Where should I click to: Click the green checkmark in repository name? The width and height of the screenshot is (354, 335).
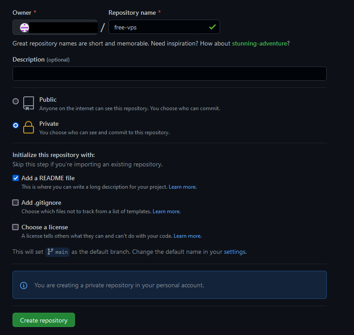coord(212,27)
